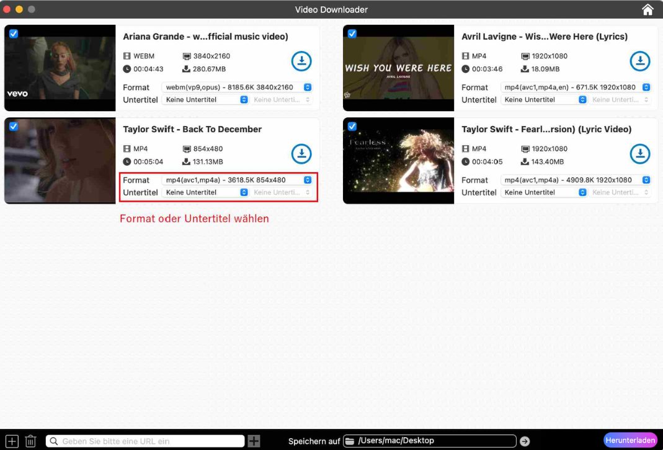
Task: Uncheck the Ariana Grande video selection
Action: [x=13, y=34]
